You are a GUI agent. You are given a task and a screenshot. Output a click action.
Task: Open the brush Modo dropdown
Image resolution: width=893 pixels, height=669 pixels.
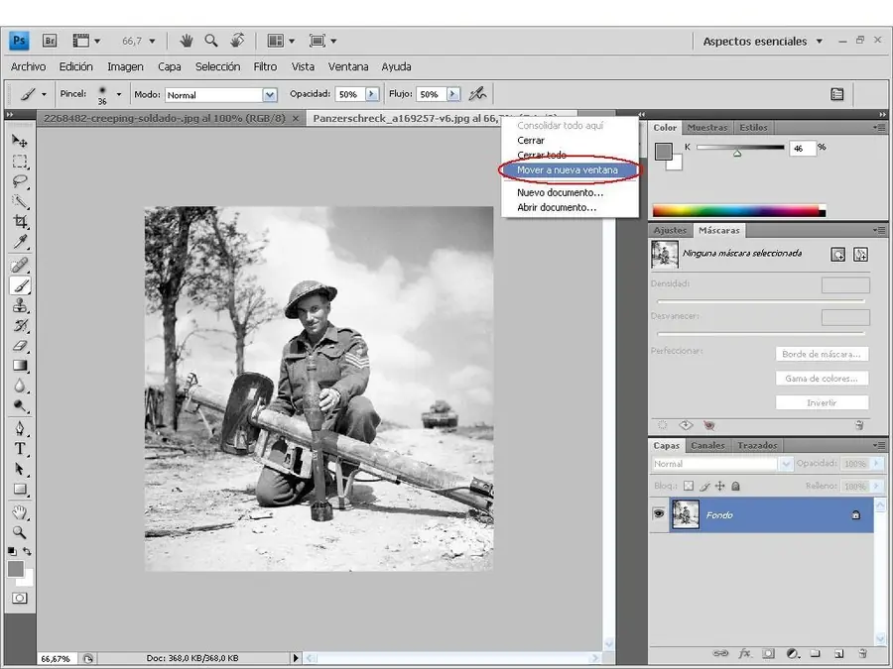coord(269,95)
